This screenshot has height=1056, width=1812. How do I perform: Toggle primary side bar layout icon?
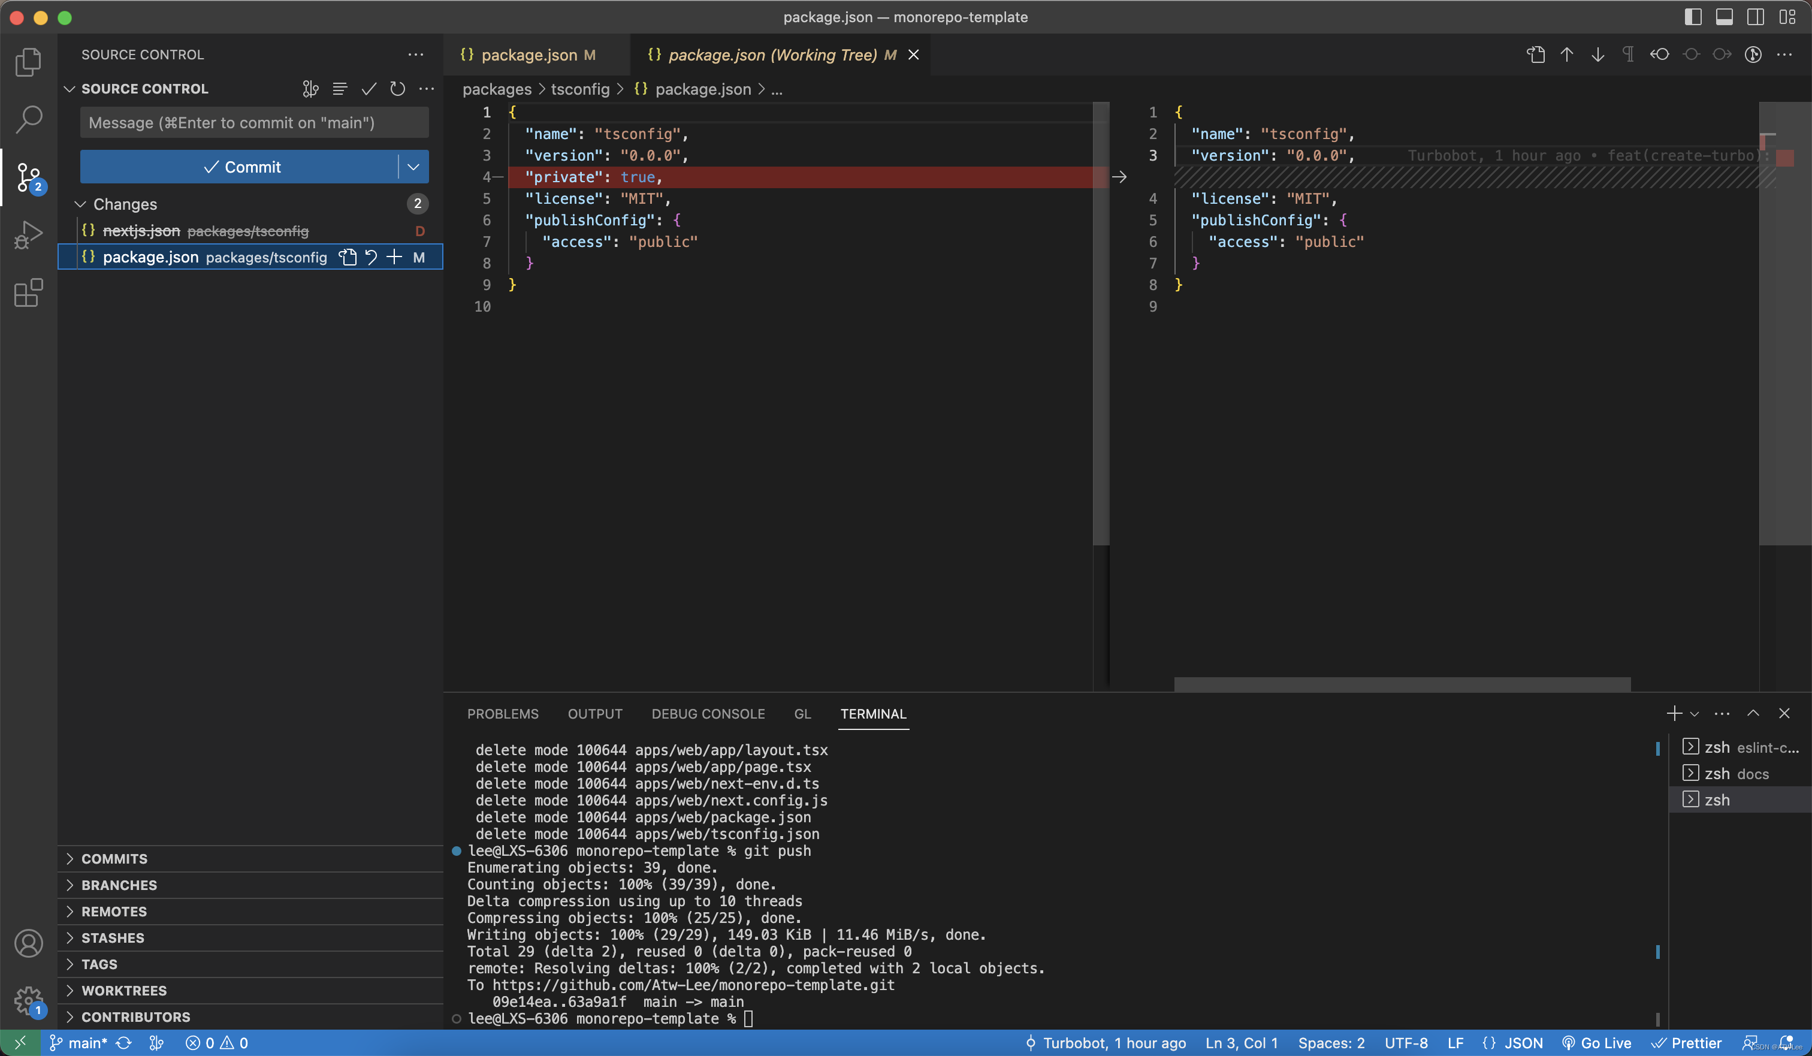click(x=1693, y=17)
